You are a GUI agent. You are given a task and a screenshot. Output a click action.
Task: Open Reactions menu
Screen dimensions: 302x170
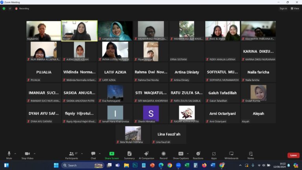[x=198, y=155]
